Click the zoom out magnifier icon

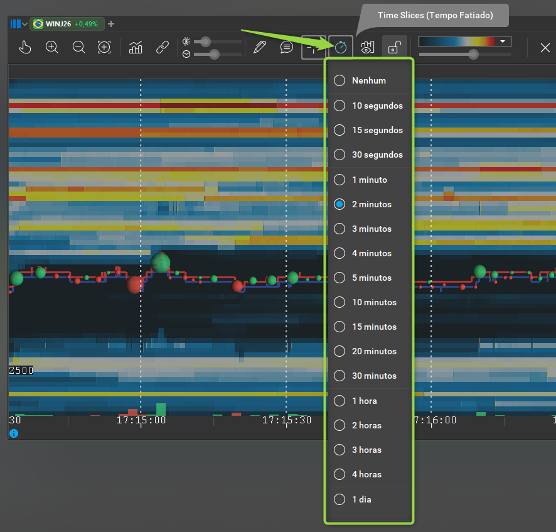point(78,47)
